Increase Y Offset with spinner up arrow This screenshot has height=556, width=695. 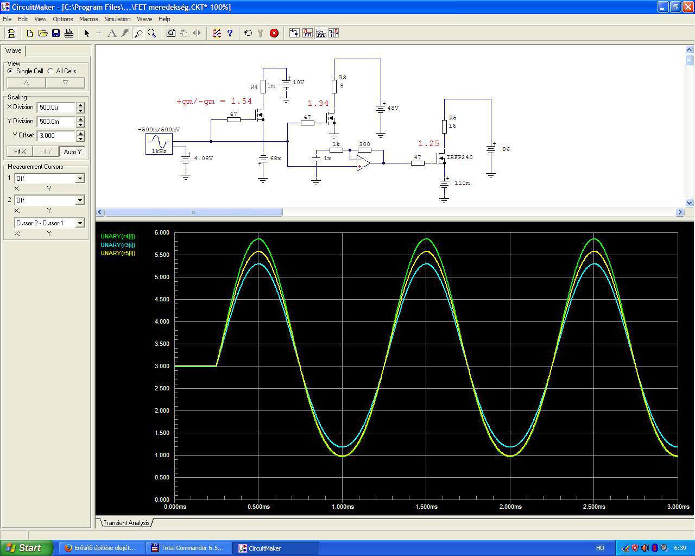pos(80,133)
